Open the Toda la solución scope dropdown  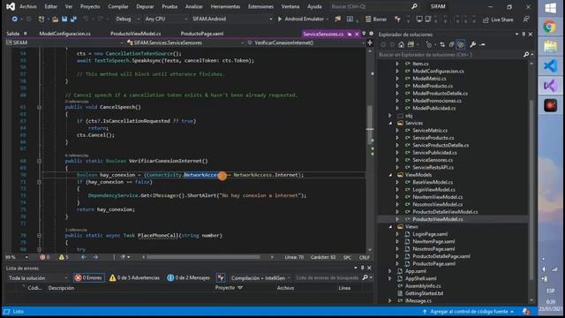coord(38,278)
